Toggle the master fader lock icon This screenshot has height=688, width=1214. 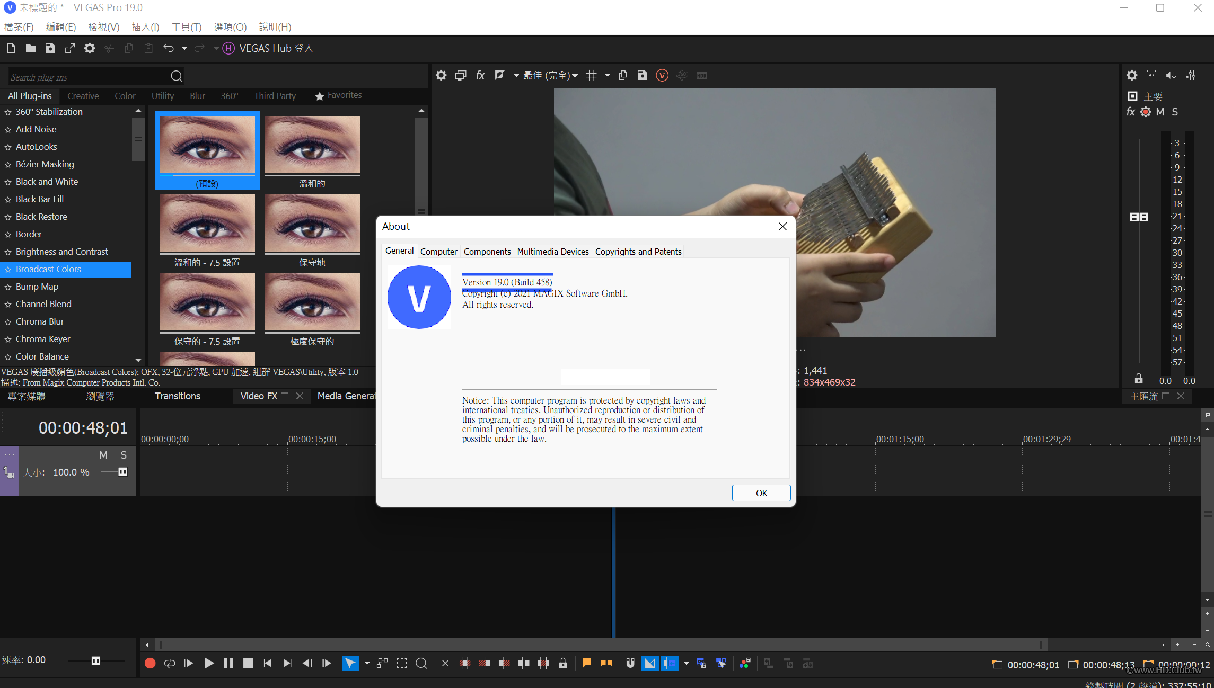point(1139,379)
